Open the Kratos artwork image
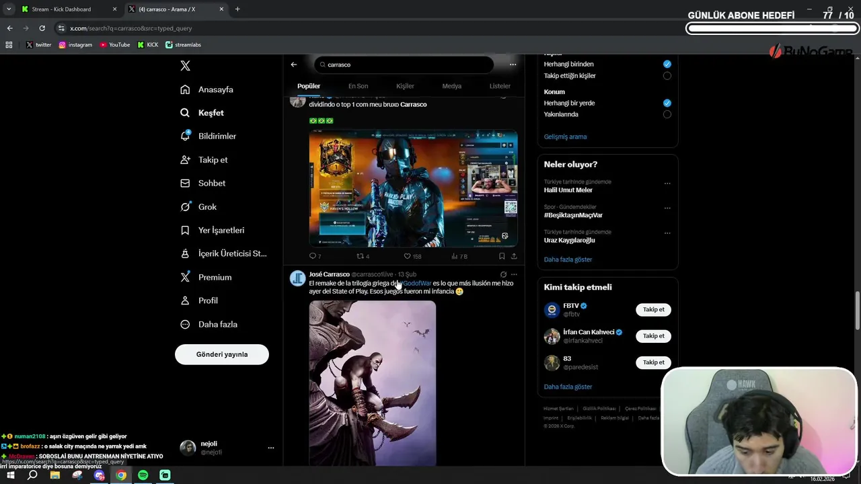The image size is (861, 484). click(373, 383)
